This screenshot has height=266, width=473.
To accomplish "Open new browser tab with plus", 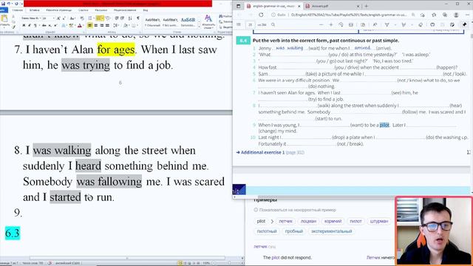I will tap(367, 6).
